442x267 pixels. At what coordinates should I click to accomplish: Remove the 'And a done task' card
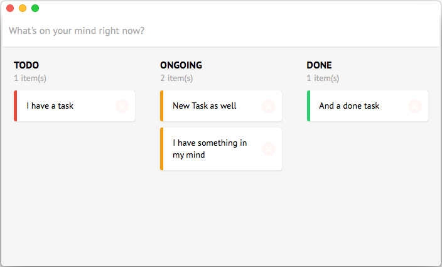pos(415,106)
